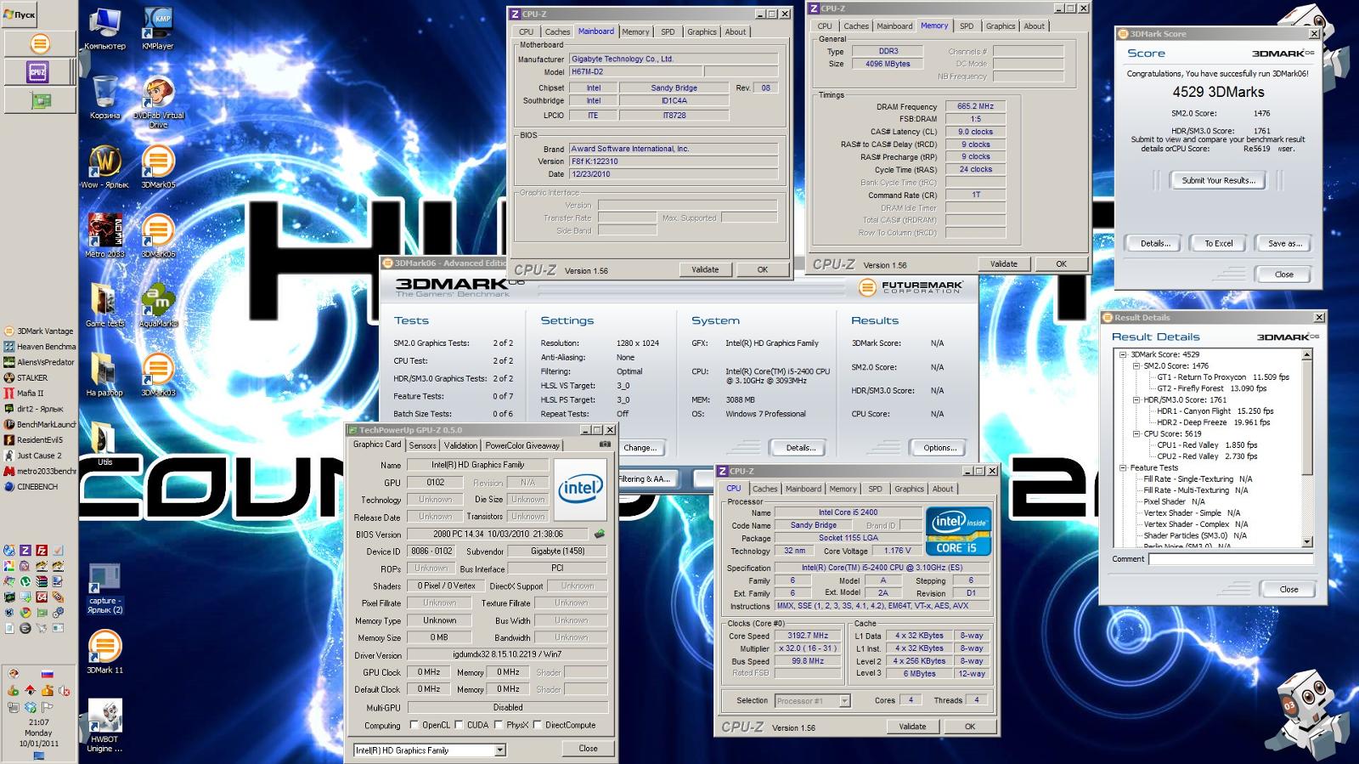Click the GPU-Z camera screenshot icon
The height and width of the screenshot is (764, 1359).
[x=605, y=444]
